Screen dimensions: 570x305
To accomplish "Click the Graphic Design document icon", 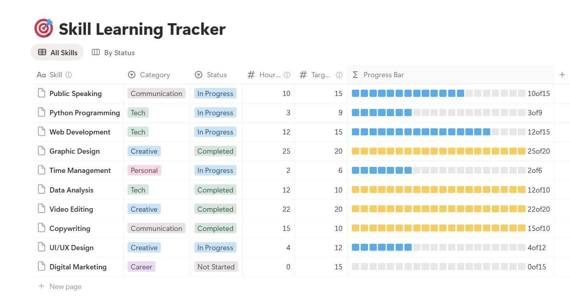I will [x=41, y=151].
